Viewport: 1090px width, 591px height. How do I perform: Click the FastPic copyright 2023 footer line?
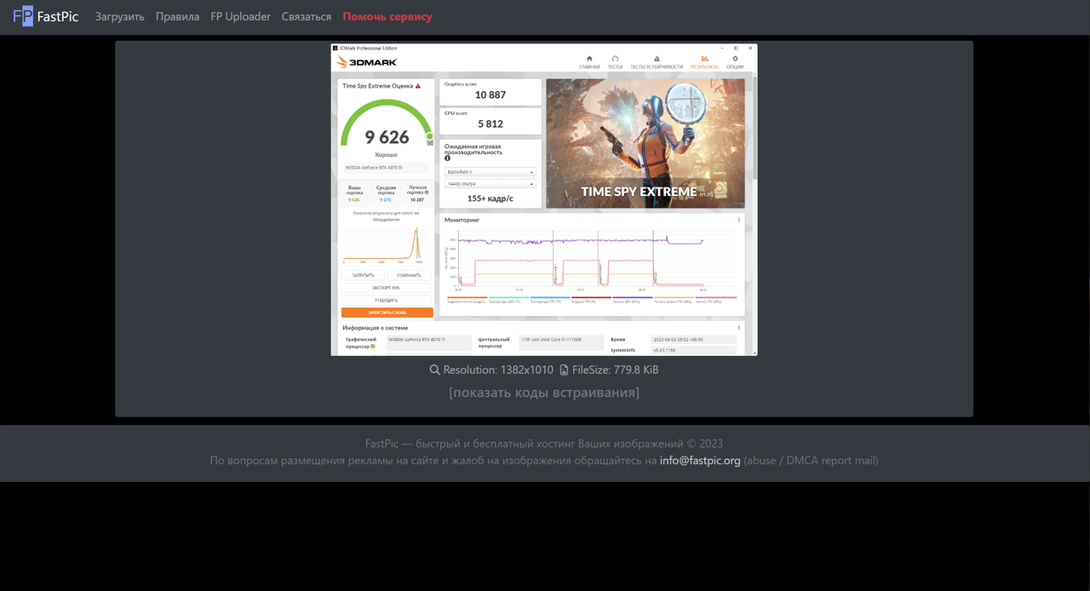point(544,444)
